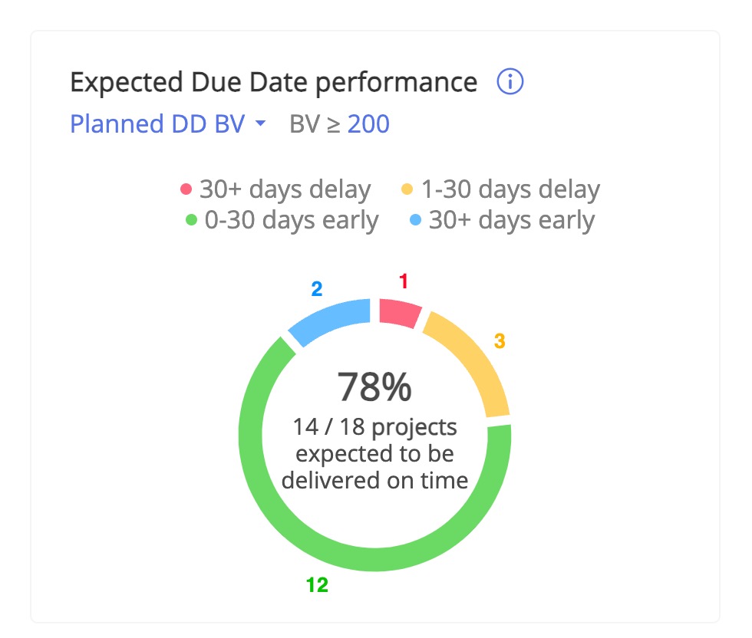
Task: Toggle the 1-30 days delay legend item
Action: [x=500, y=189]
